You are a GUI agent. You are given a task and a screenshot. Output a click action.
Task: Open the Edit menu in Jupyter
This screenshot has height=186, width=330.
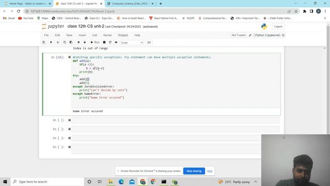(57, 35)
